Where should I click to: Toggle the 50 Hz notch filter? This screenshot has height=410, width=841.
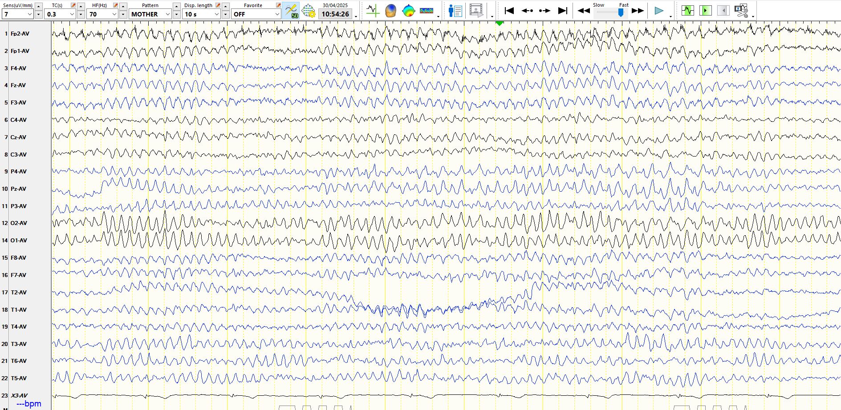click(291, 11)
